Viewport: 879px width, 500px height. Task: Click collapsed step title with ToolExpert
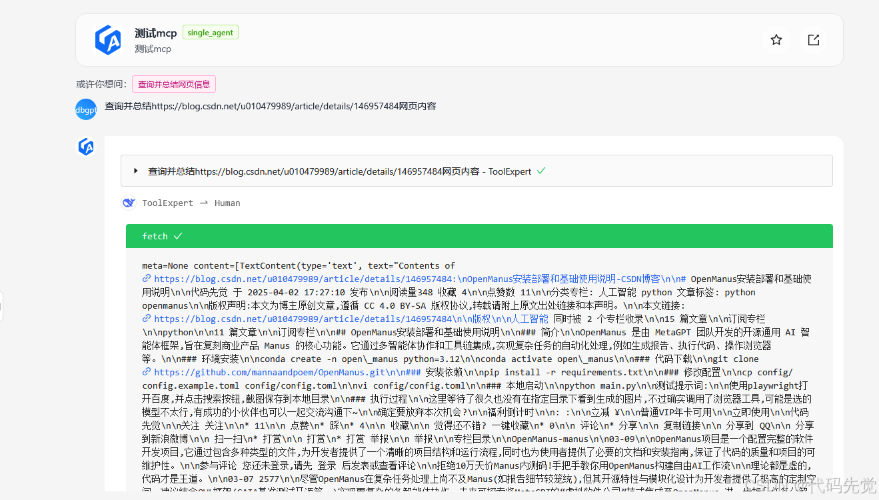pyautogui.click(x=340, y=171)
